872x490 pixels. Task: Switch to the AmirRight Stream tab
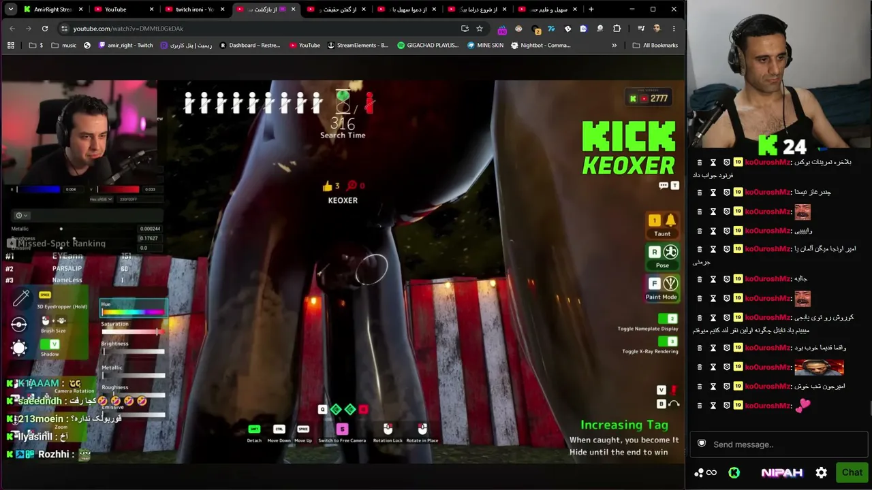(53, 10)
